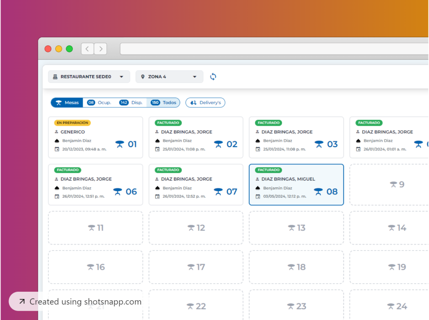Image resolution: width=429 pixels, height=320 pixels.
Task: Show Todos tables filter
Action: pos(164,103)
